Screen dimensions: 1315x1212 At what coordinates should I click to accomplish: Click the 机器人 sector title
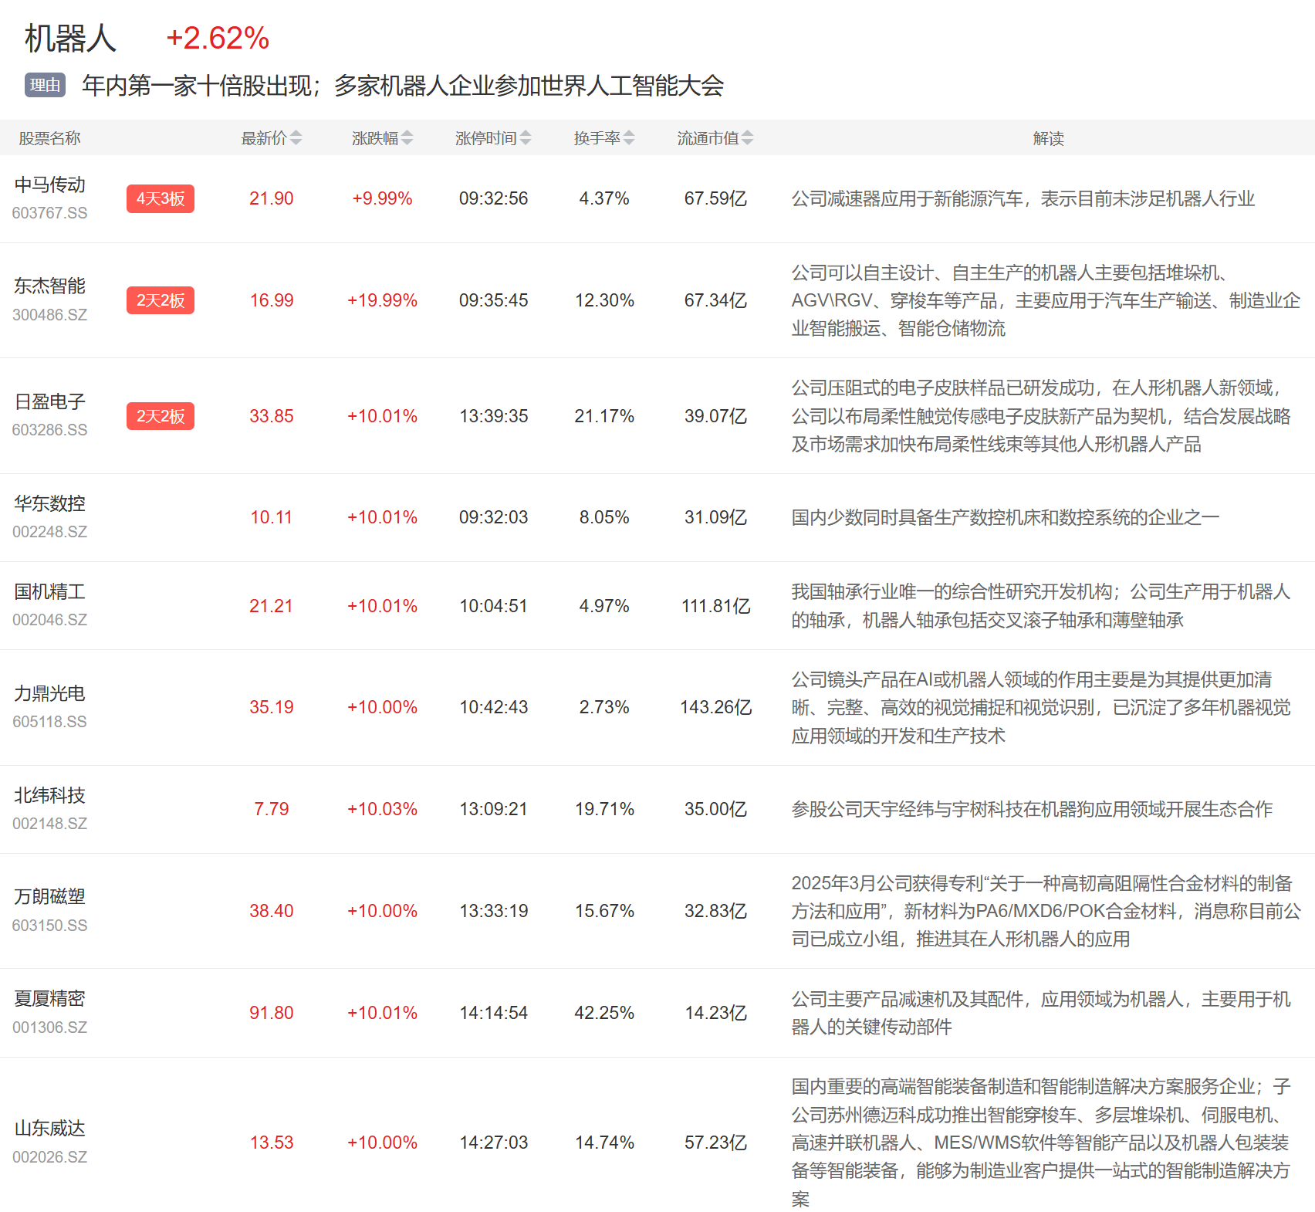70,39
